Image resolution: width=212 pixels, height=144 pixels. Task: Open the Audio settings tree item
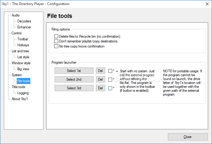(x=16, y=15)
